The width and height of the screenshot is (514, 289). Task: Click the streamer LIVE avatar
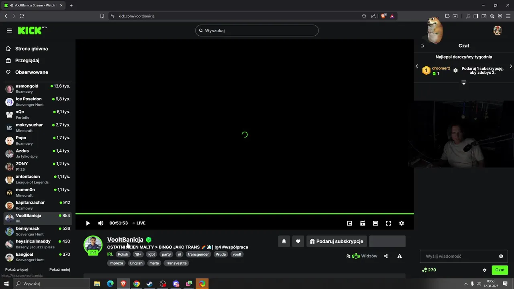tap(93, 245)
